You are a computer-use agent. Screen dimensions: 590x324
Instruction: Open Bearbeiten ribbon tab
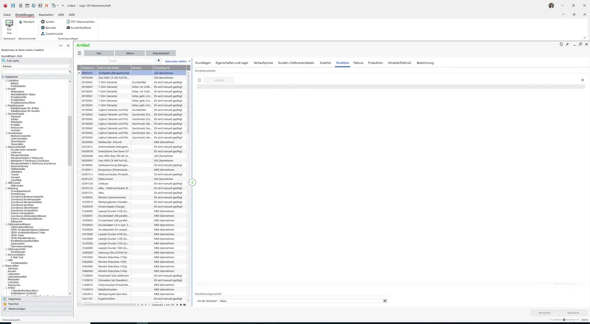point(46,15)
